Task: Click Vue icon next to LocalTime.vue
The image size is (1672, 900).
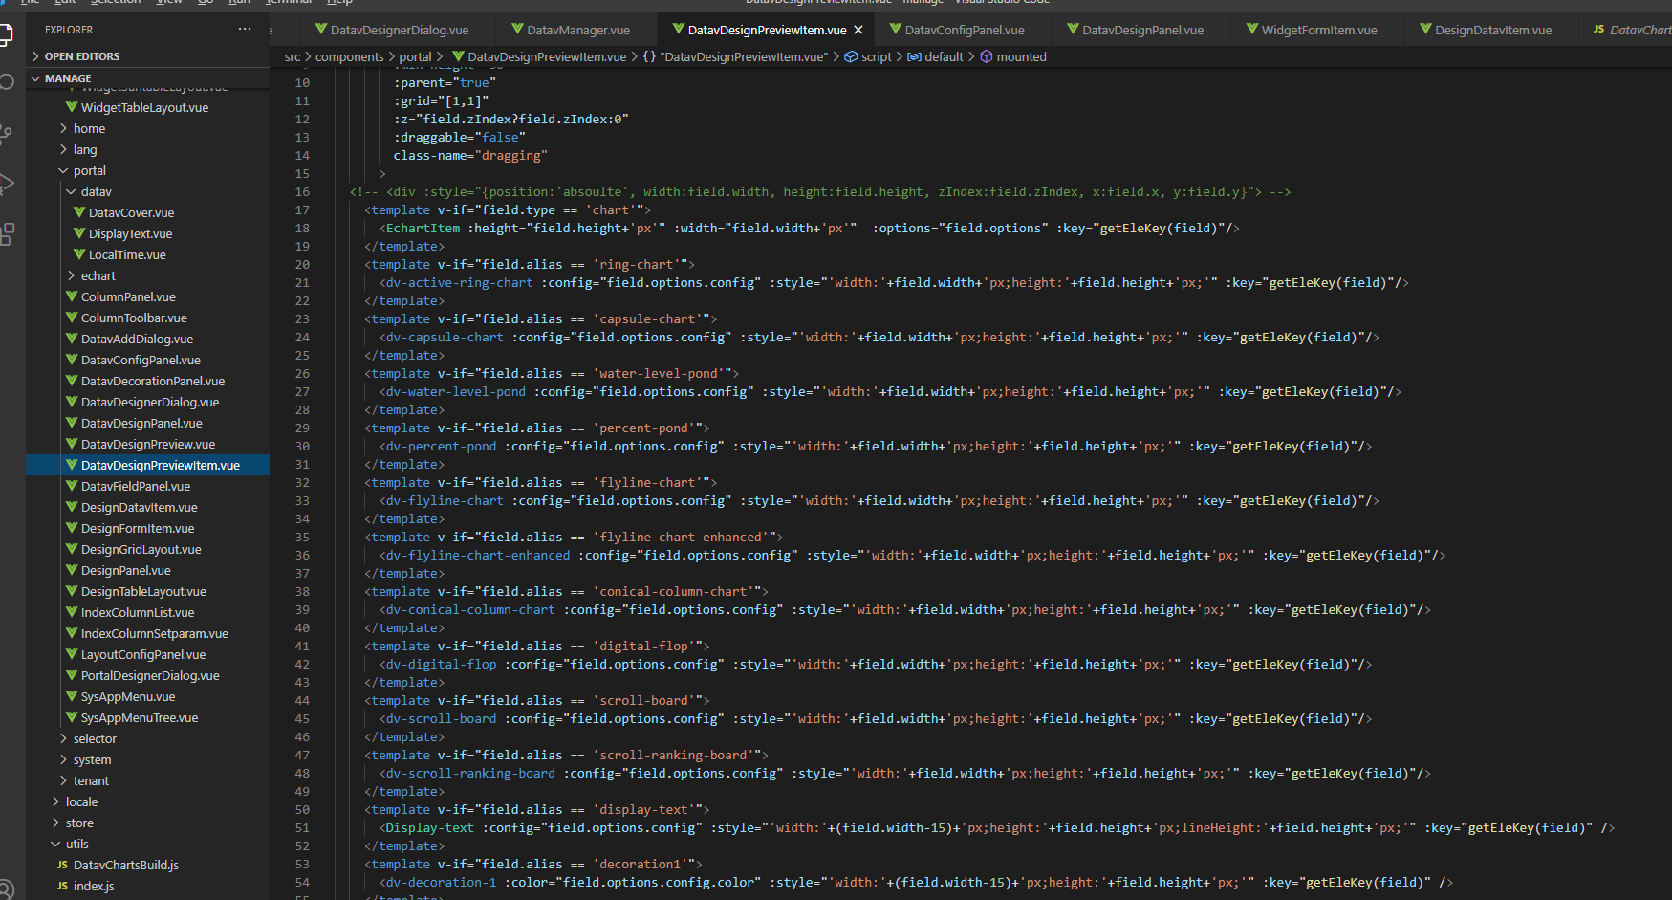Action: [79, 254]
